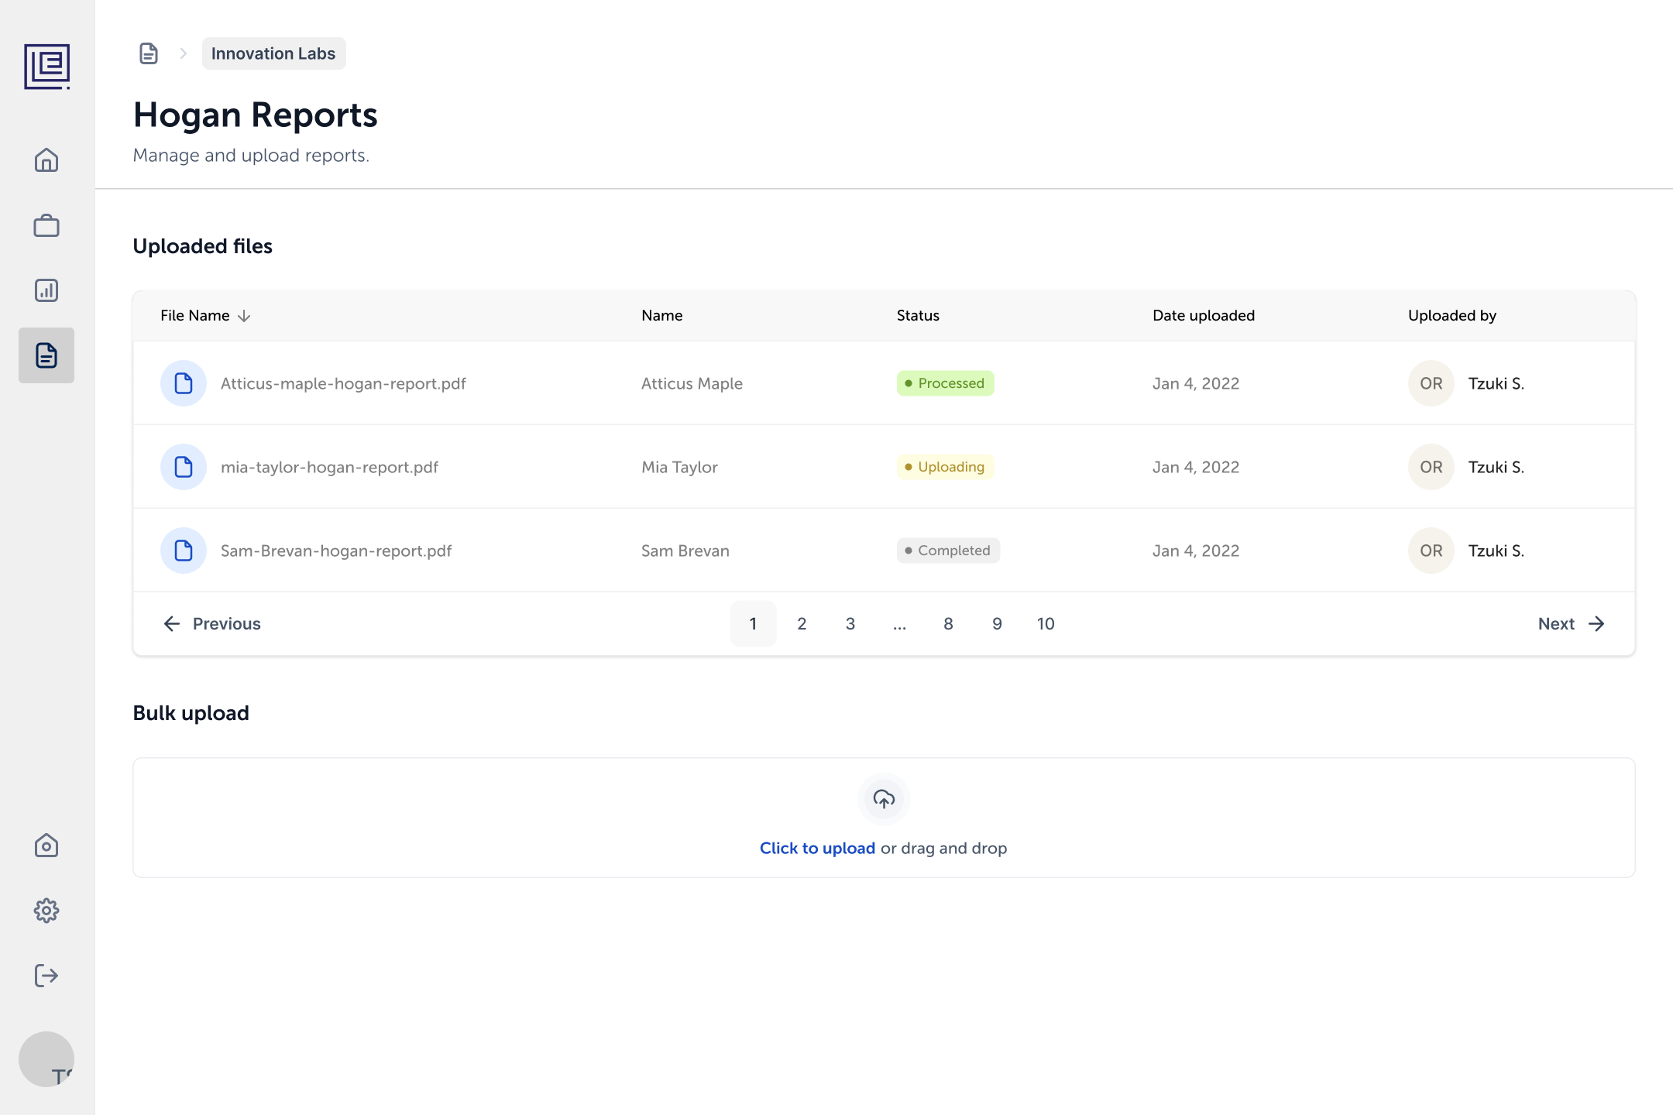
Task: Click the Processed status badge
Action: tap(945, 383)
